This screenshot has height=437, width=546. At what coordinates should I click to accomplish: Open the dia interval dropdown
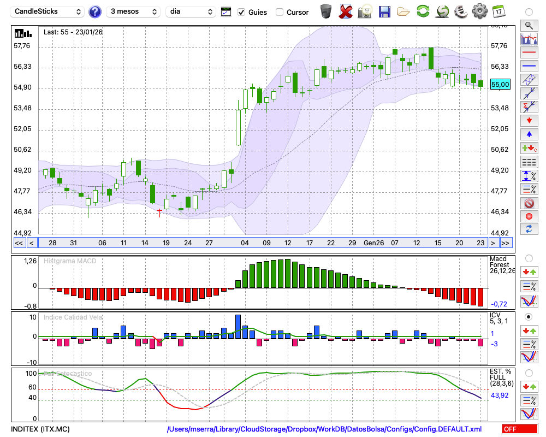pos(191,11)
